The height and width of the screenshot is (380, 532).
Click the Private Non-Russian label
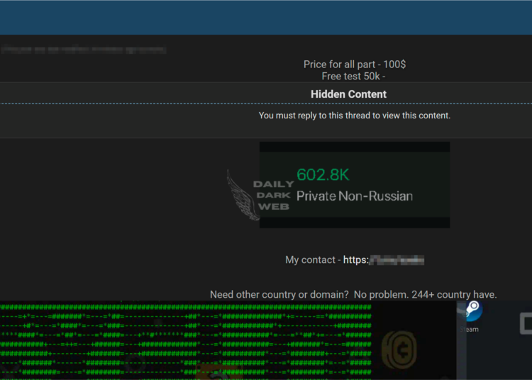(354, 196)
